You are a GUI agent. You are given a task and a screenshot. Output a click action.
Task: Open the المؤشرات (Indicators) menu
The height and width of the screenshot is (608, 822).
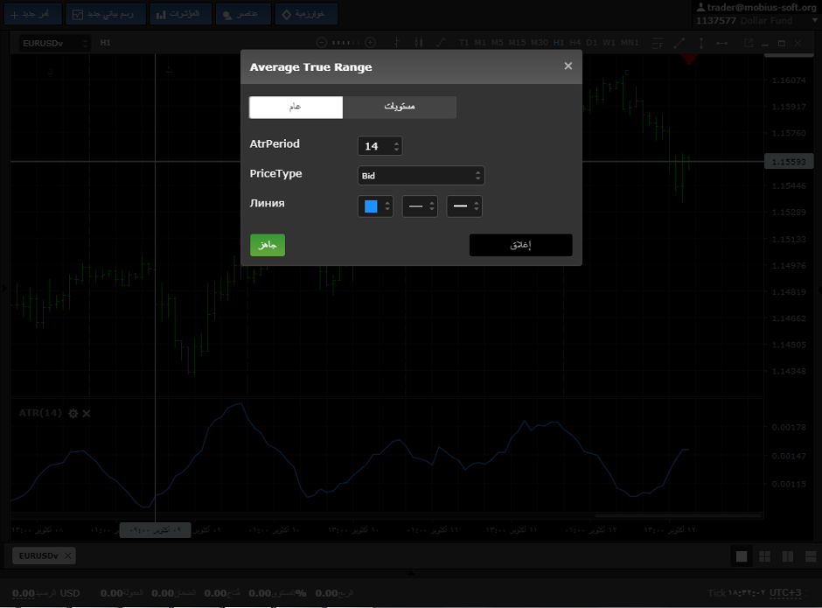[180, 14]
